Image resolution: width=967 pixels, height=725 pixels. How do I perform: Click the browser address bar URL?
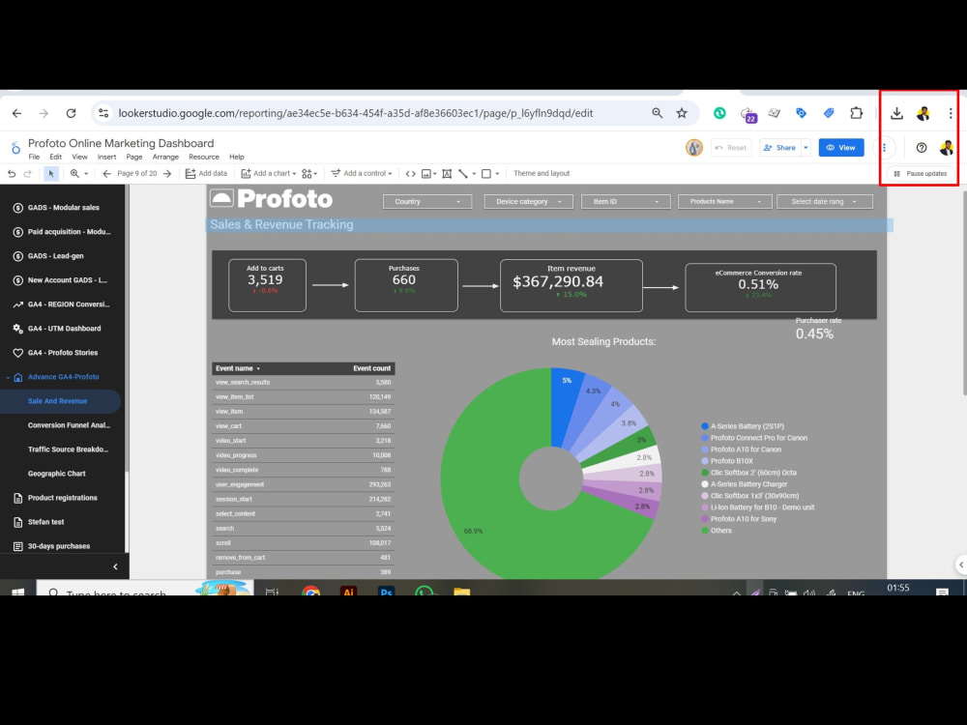(356, 113)
